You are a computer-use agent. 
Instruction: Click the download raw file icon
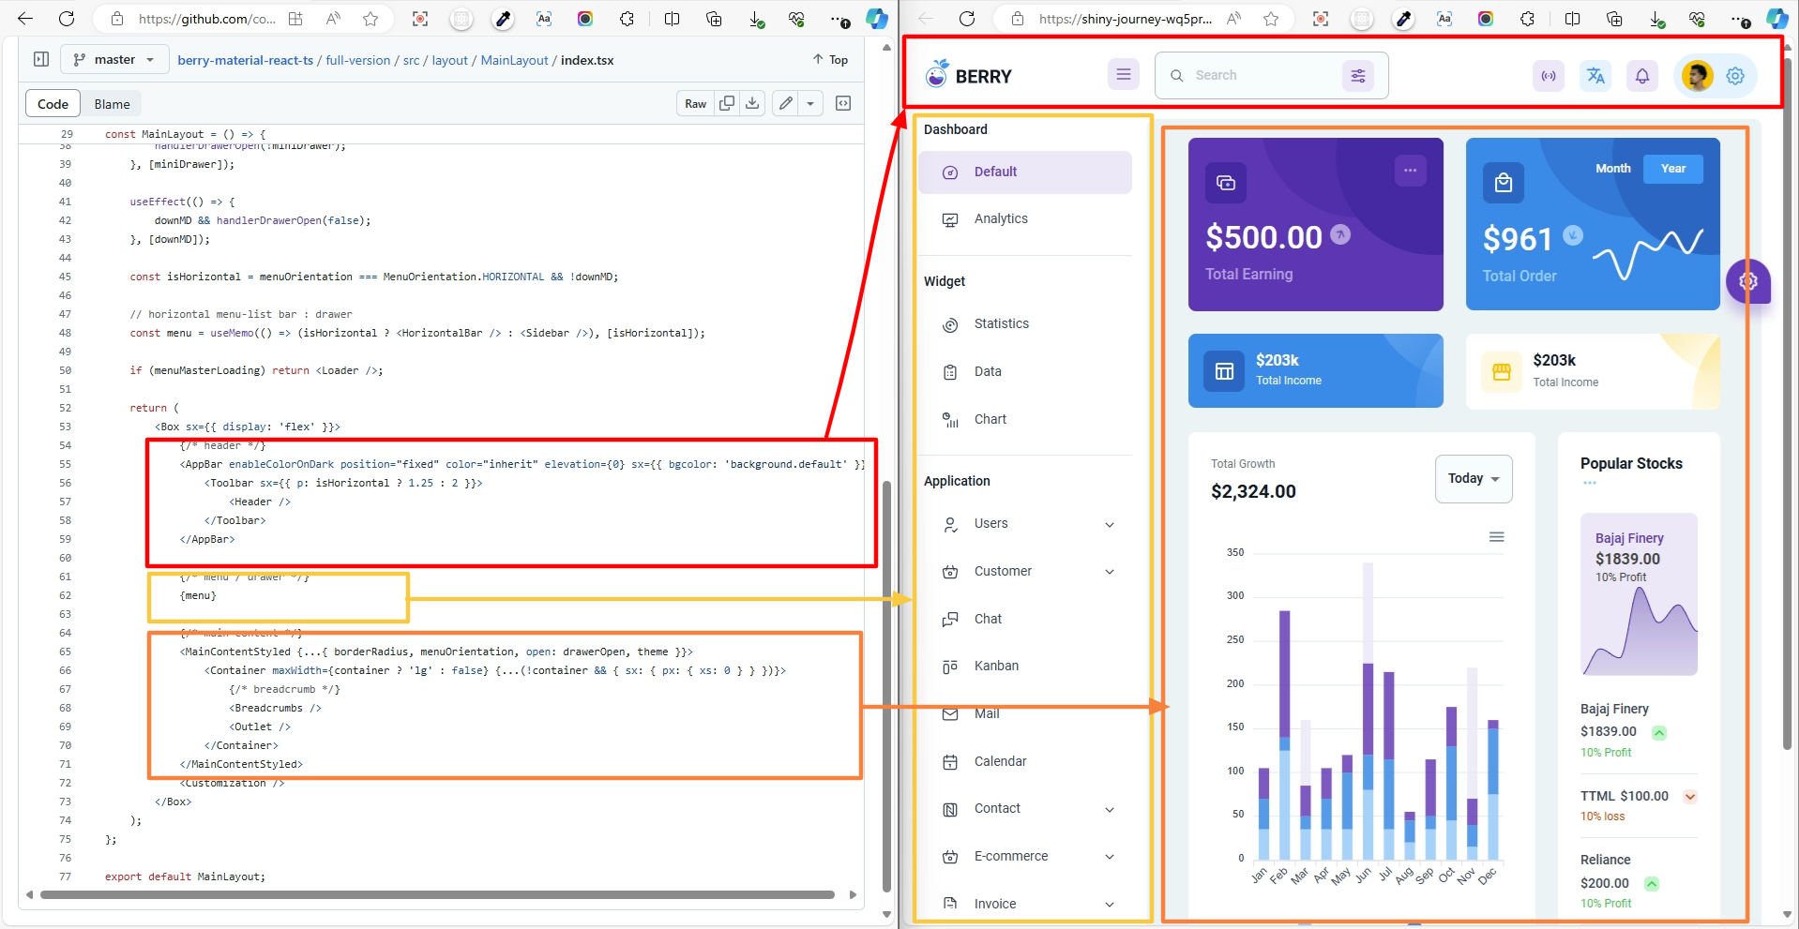point(752,103)
